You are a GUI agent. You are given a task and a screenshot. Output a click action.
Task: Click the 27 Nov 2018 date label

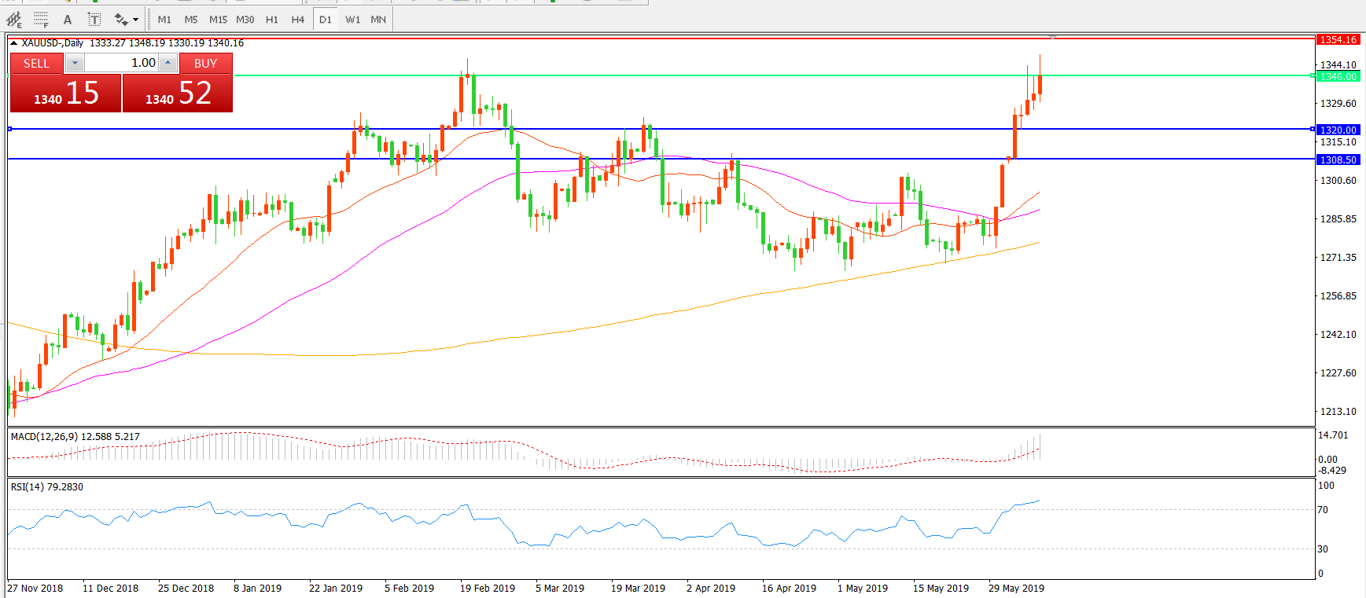point(35,588)
